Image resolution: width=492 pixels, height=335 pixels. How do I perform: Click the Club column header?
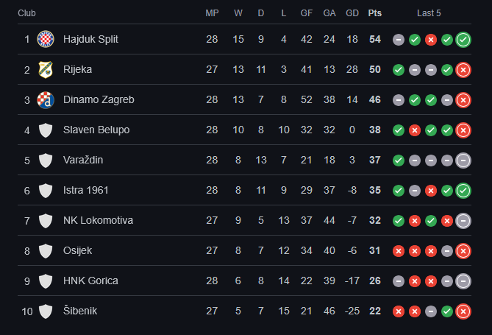click(26, 13)
